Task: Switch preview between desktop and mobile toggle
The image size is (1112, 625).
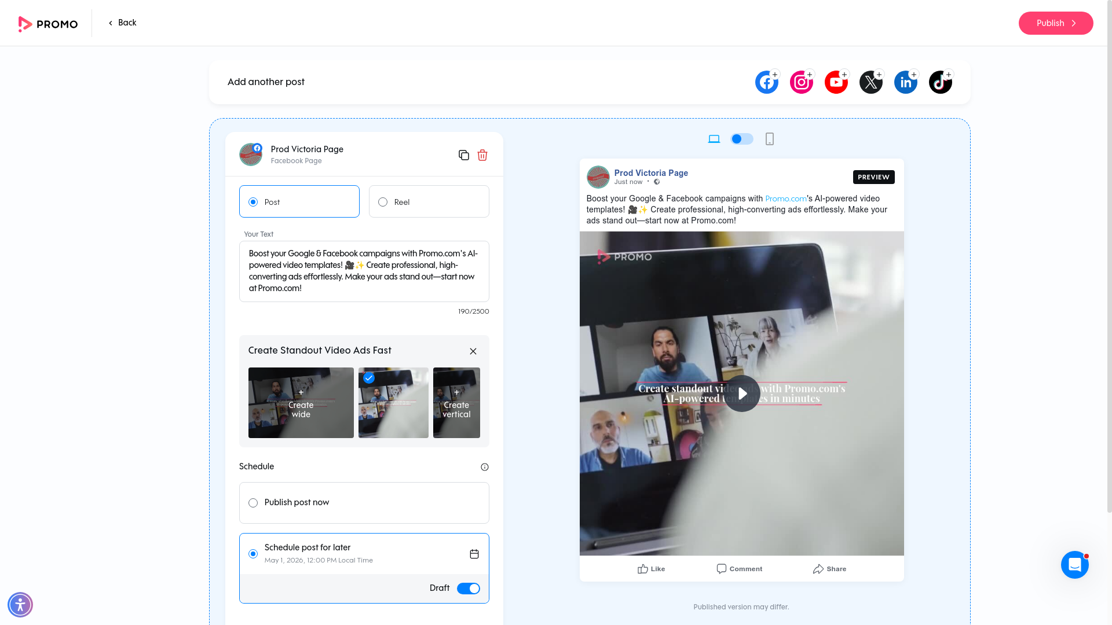Action: [x=741, y=139]
